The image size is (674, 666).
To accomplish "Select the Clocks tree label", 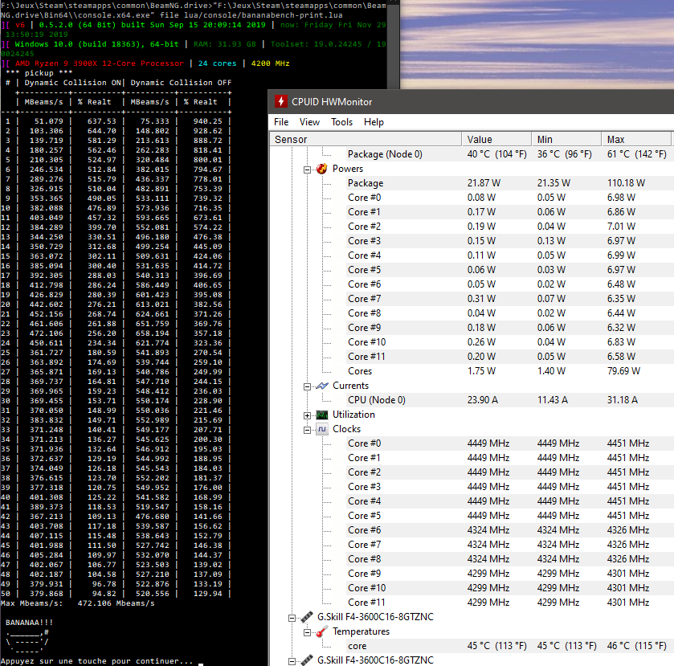I will coord(346,429).
